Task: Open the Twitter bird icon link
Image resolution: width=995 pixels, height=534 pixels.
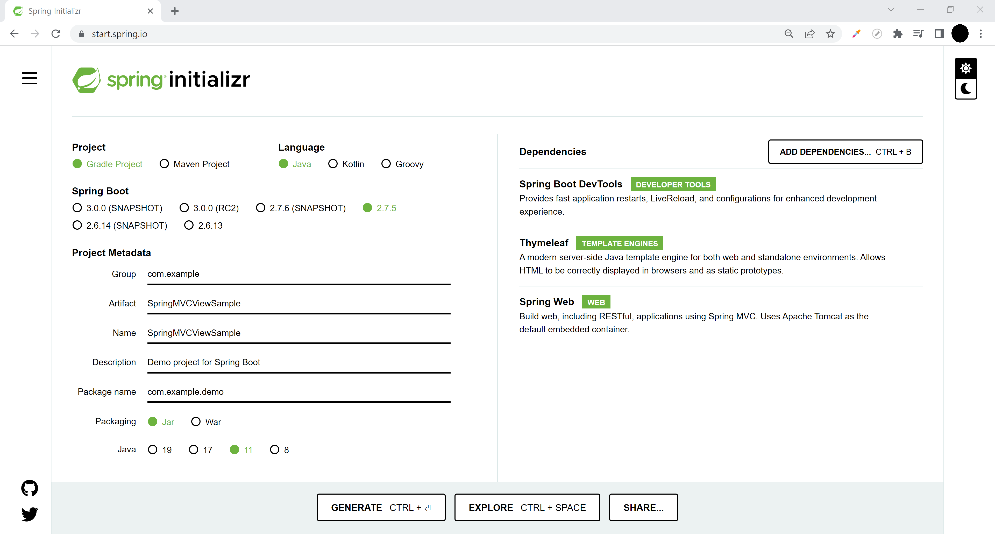Action: [29, 514]
